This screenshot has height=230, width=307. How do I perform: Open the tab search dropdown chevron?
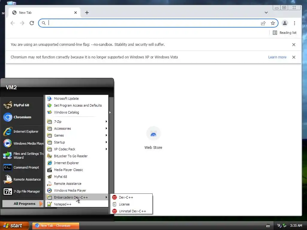(x=266, y=13)
